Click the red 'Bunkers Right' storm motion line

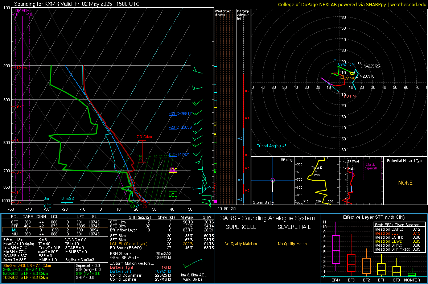(141, 267)
